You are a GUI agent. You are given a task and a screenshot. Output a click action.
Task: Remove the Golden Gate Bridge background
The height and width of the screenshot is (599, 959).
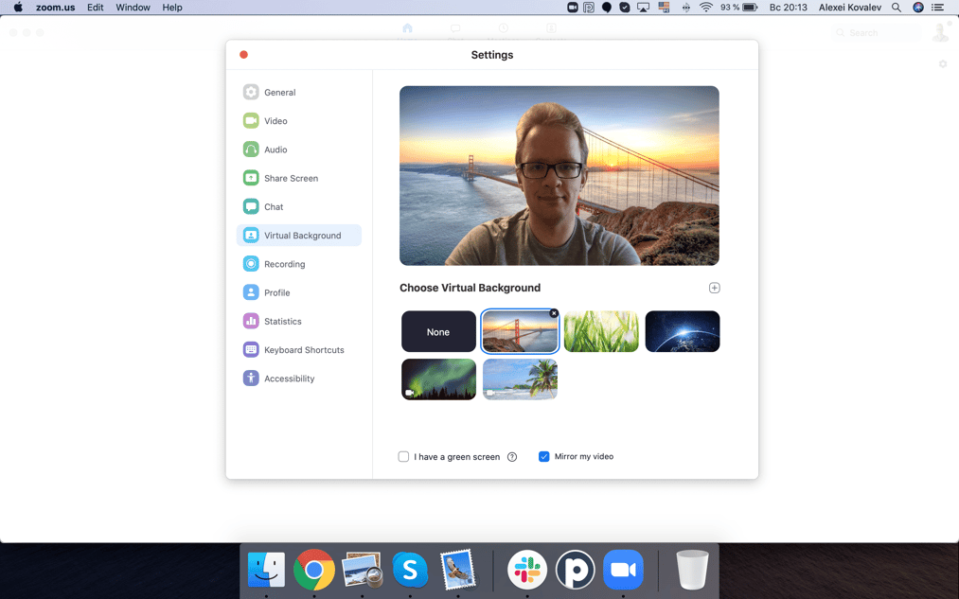pos(554,313)
